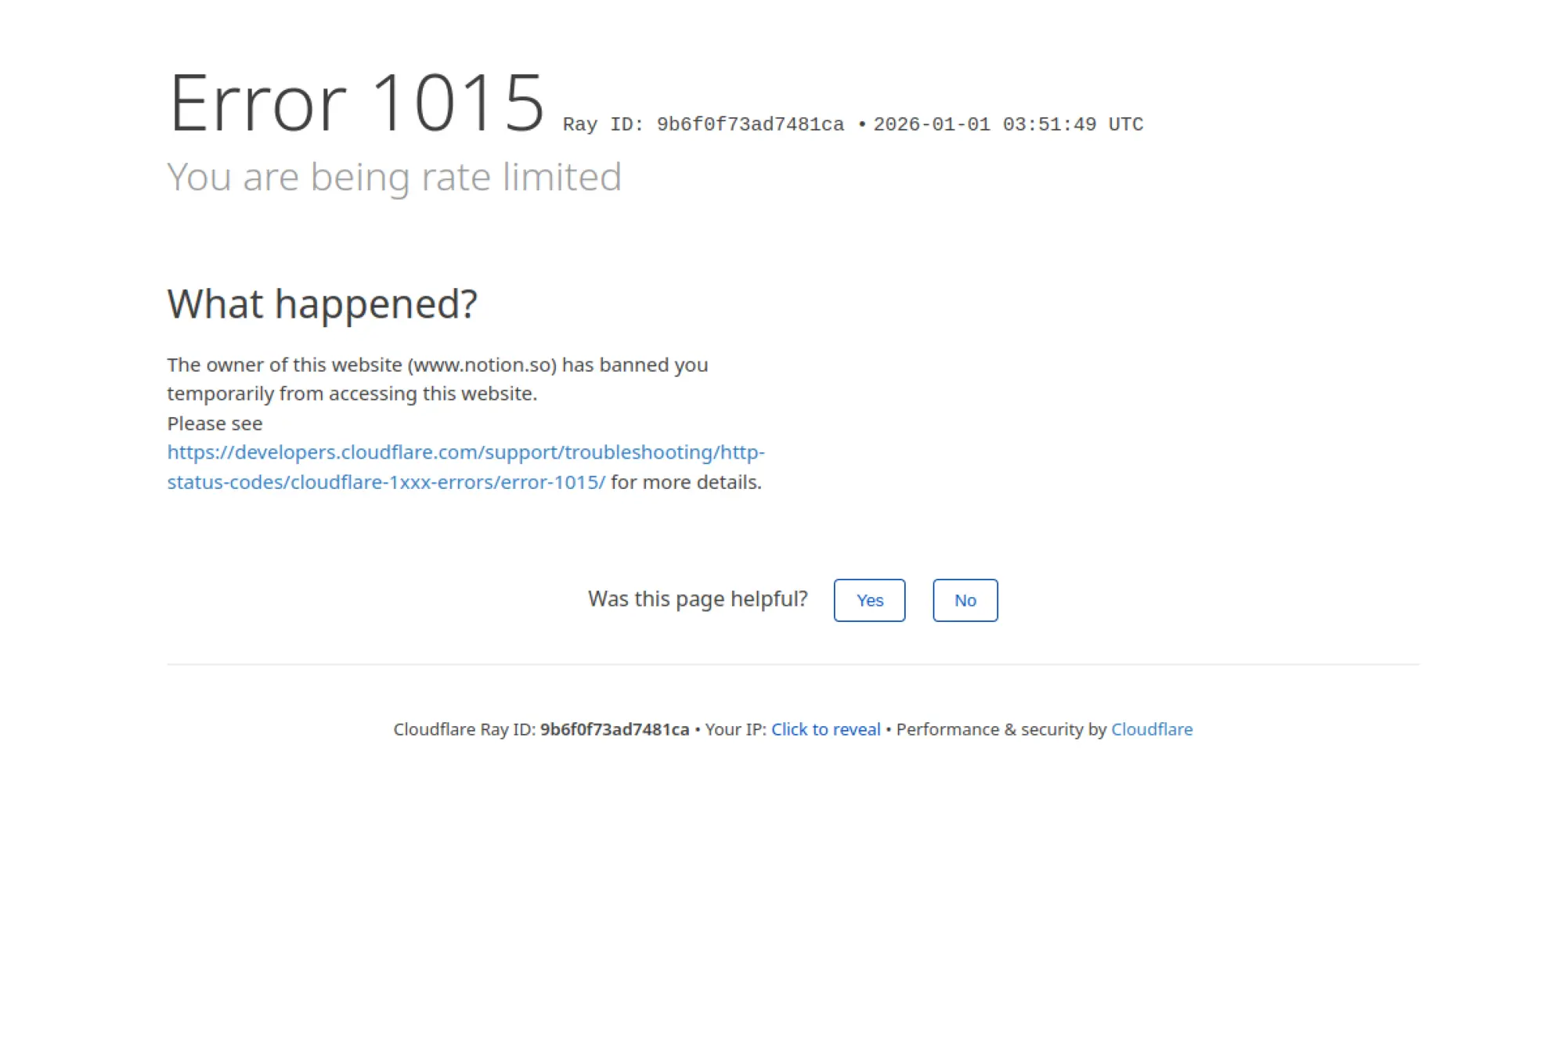Reveal your IP via Click to reveal
This screenshot has height=1043, width=1566.
coord(825,729)
